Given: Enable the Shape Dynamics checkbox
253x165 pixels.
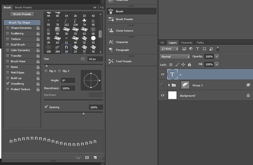Looking at the screenshot, I should [7, 28].
